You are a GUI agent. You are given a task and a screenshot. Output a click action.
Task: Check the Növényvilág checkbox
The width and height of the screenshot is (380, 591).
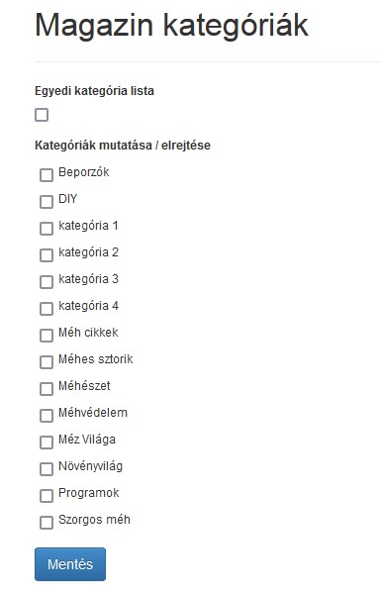pyautogui.click(x=47, y=469)
